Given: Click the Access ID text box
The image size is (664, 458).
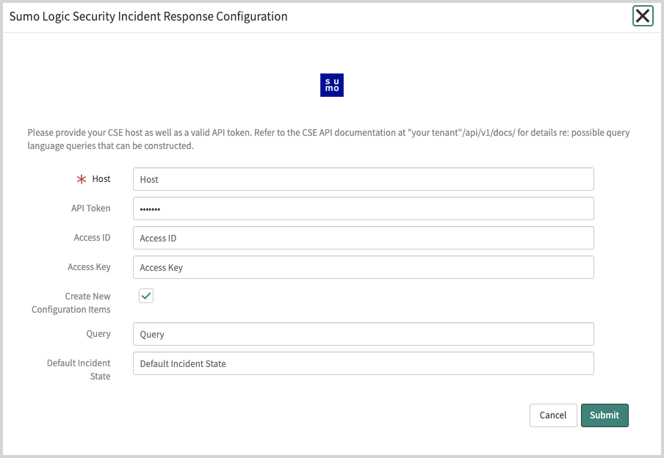Looking at the screenshot, I should click(x=363, y=238).
